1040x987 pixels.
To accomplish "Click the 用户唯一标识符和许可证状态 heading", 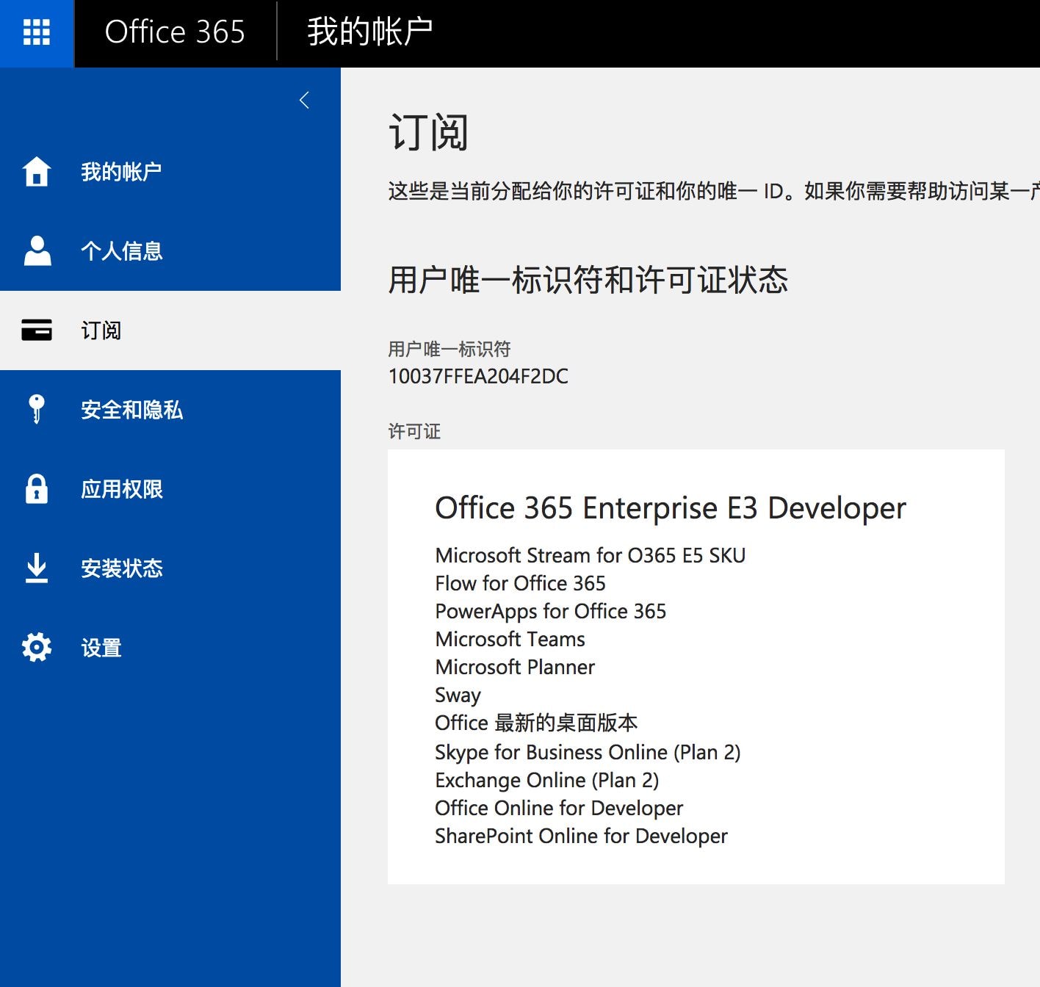I will (588, 280).
